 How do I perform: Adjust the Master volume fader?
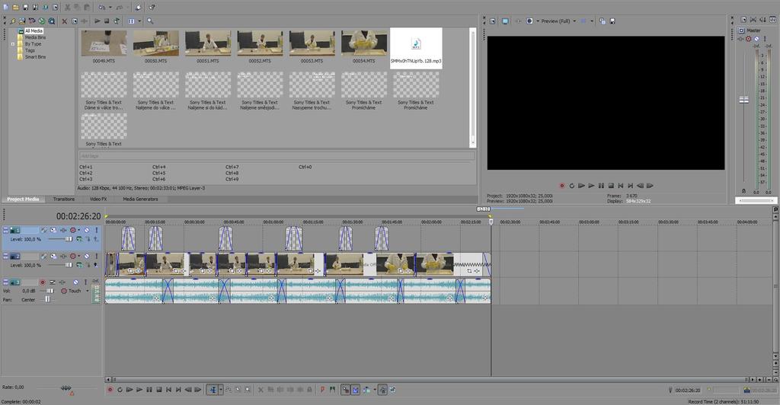(x=743, y=100)
